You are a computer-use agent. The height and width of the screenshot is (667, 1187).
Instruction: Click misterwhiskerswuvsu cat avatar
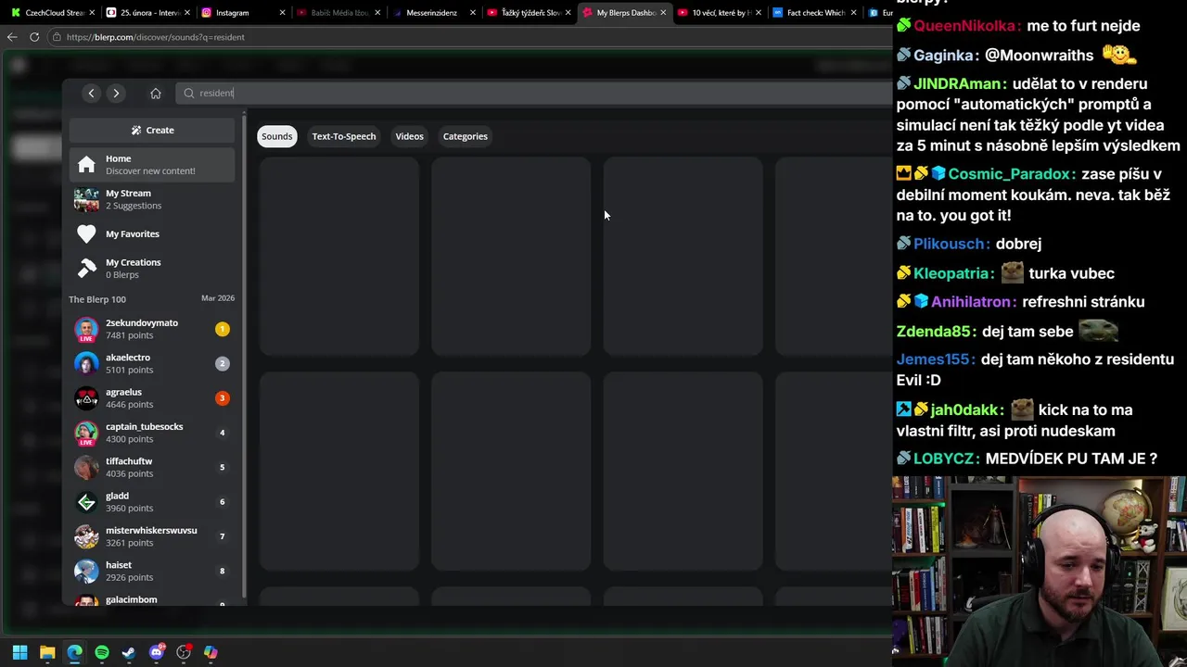point(86,536)
